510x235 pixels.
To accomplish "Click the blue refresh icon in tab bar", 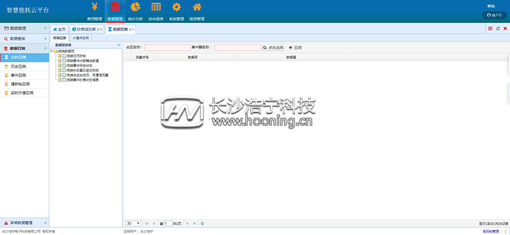I will 498,29.
